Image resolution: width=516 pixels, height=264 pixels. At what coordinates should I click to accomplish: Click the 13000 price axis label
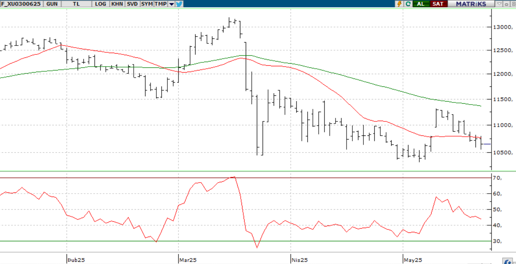(504, 27)
